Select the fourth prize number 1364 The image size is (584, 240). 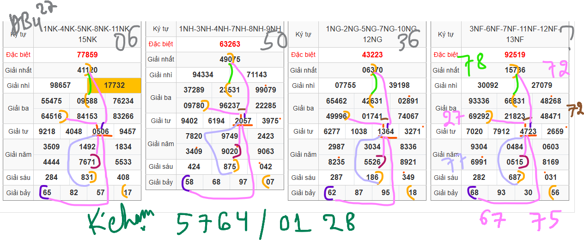click(x=386, y=131)
